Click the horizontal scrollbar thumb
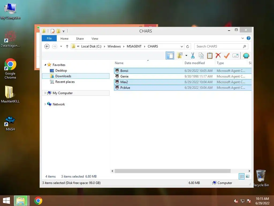Screen dimensions: 274x206 coord(173,171)
